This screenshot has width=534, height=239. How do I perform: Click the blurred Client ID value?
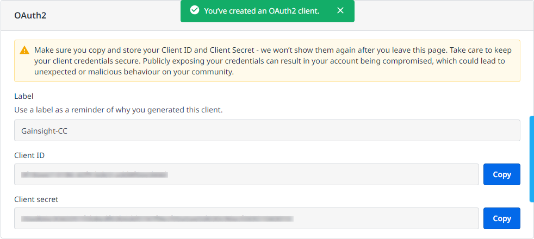tap(94, 174)
